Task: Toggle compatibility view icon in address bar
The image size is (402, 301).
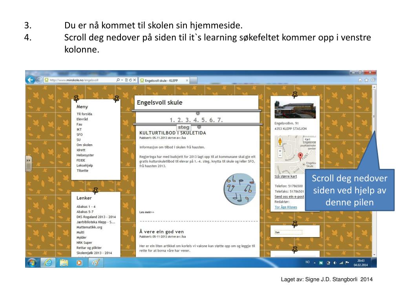Action: point(126,80)
